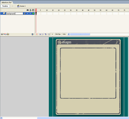The width and height of the screenshot is (129, 119).
Task: Click the images title on stage
Action: tap(67, 42)
